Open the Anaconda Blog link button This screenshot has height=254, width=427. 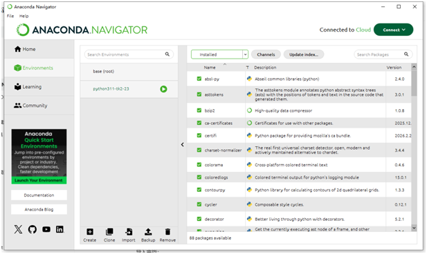click(39, 209)
